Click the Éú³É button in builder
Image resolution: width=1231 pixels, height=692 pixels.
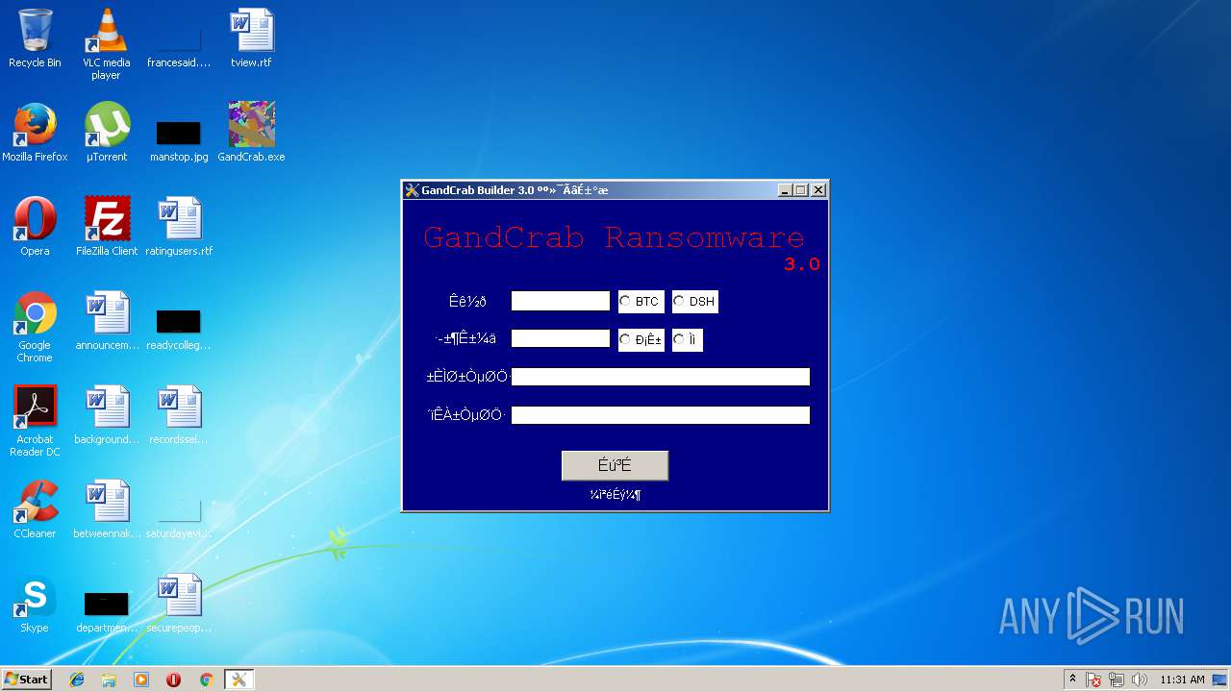point(615,465)
